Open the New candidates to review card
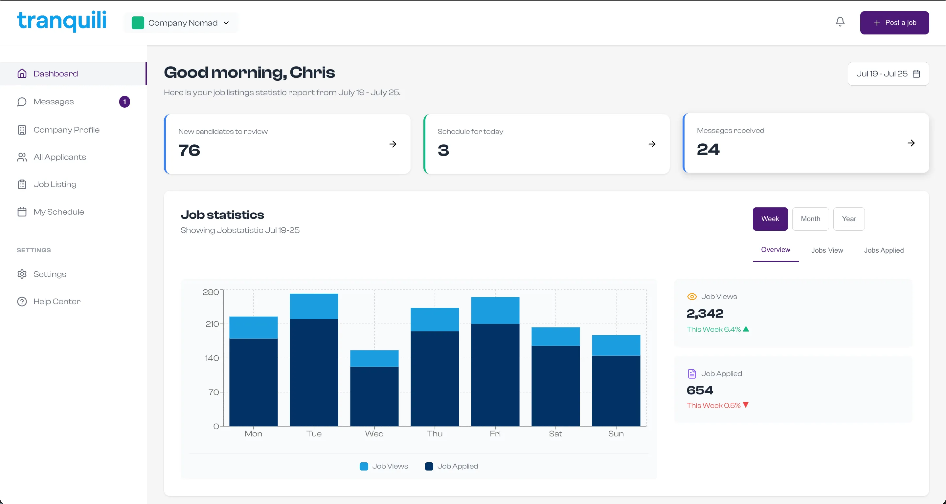The height and width of the screenshot is (504, 946). pyautogui.click(x=287, y=144)
